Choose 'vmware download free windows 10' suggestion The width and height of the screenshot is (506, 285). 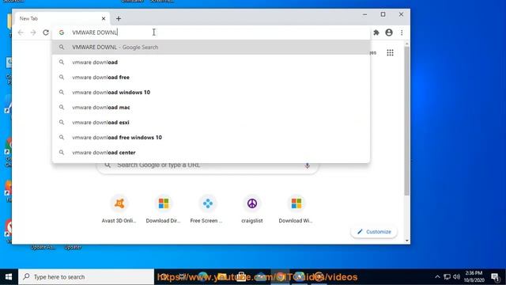click(x=211, y=137)
